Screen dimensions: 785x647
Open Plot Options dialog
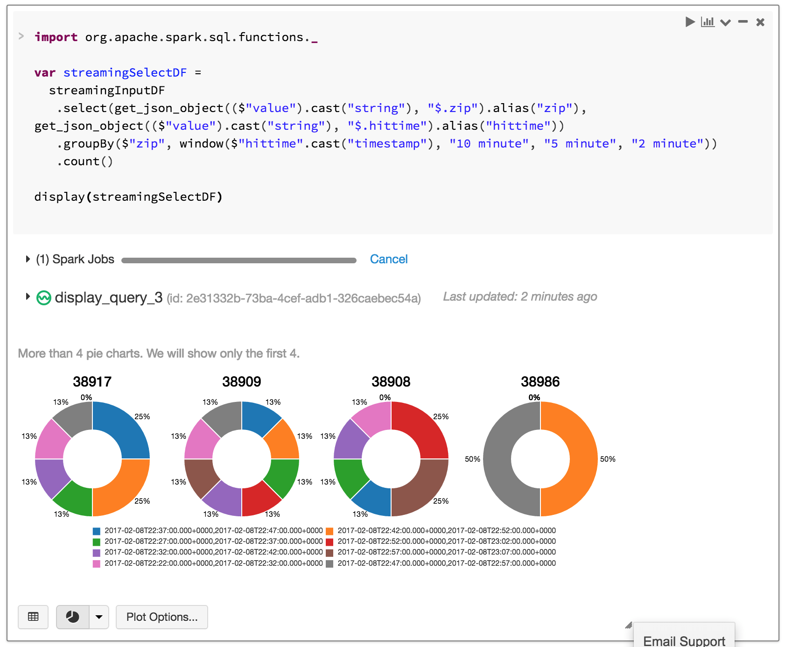[162, 617]
